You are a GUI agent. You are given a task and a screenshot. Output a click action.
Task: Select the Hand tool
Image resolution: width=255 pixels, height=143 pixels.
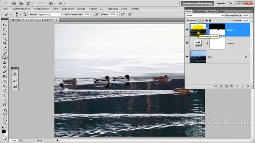[x=5, y=119]
